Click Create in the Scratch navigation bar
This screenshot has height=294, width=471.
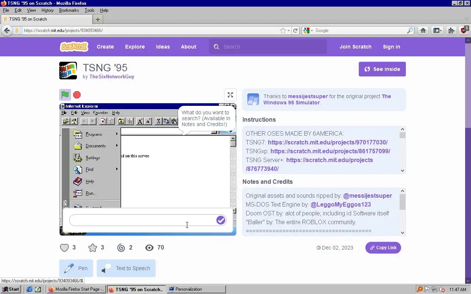105,47
